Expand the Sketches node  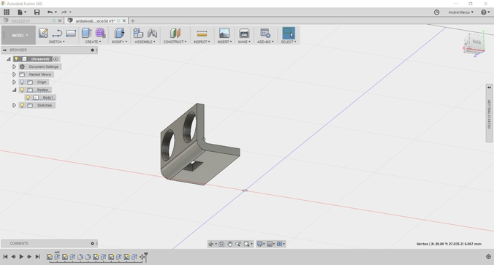pyautogui.click(x=14, y=105)
